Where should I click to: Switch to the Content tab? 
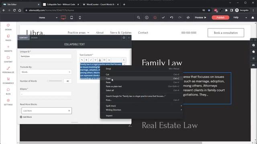tap(23, 38)
